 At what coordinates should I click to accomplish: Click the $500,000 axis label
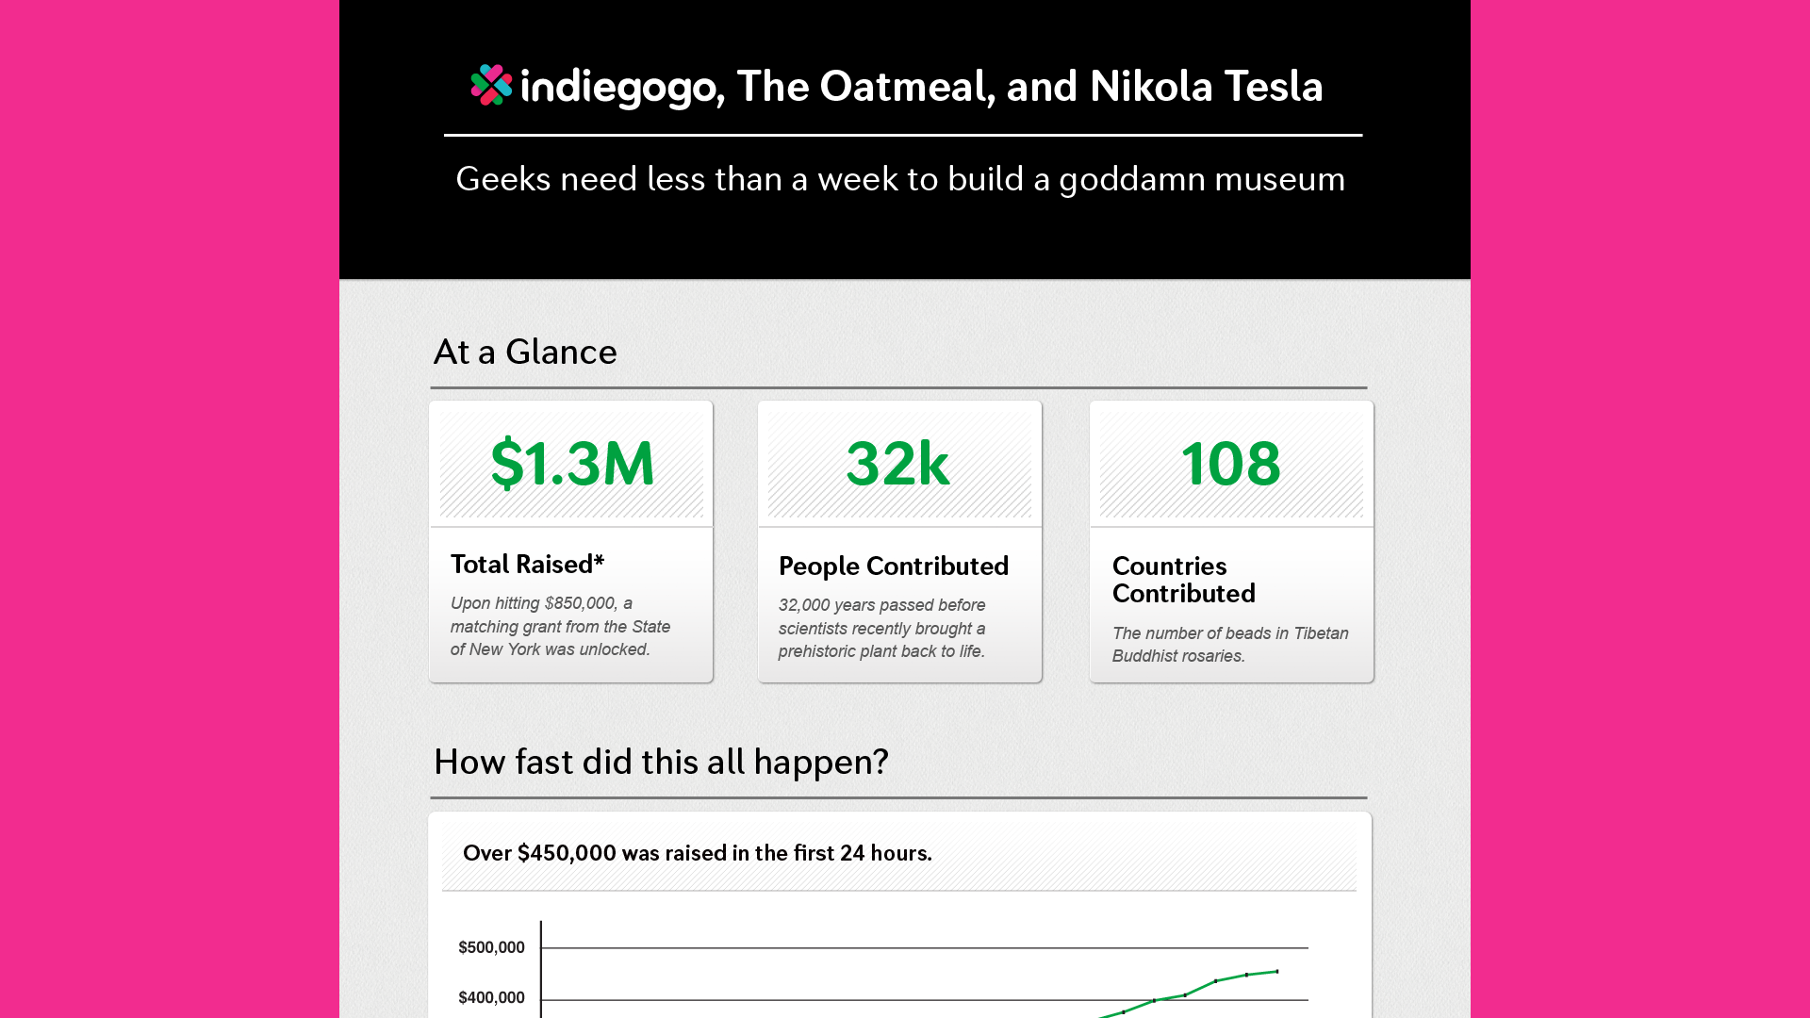(x=491, y=947)
